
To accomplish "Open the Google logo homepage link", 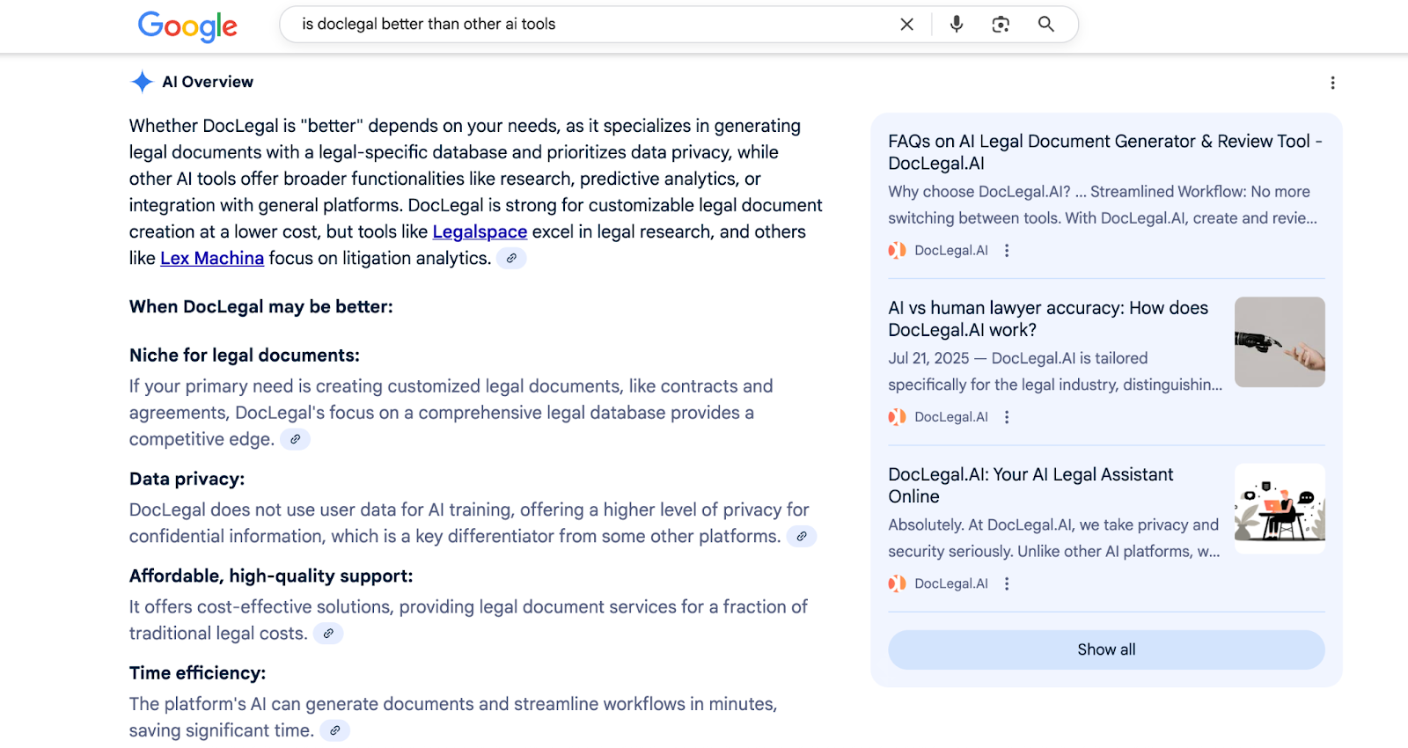I will tap(187, 26).
